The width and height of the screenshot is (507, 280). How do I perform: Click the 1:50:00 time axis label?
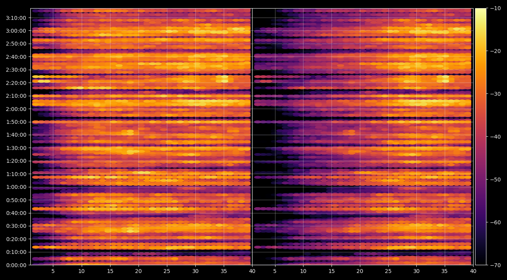[x=16, y=122]
